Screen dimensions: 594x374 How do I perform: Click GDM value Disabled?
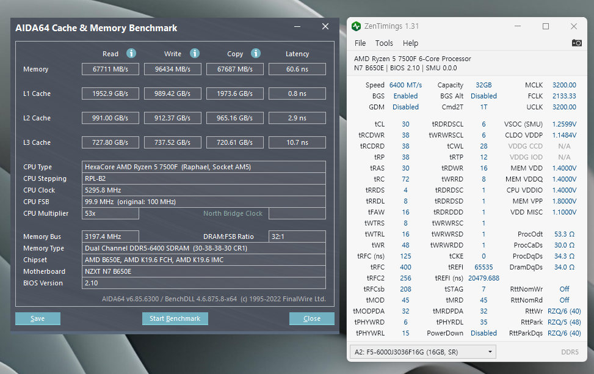405,107
